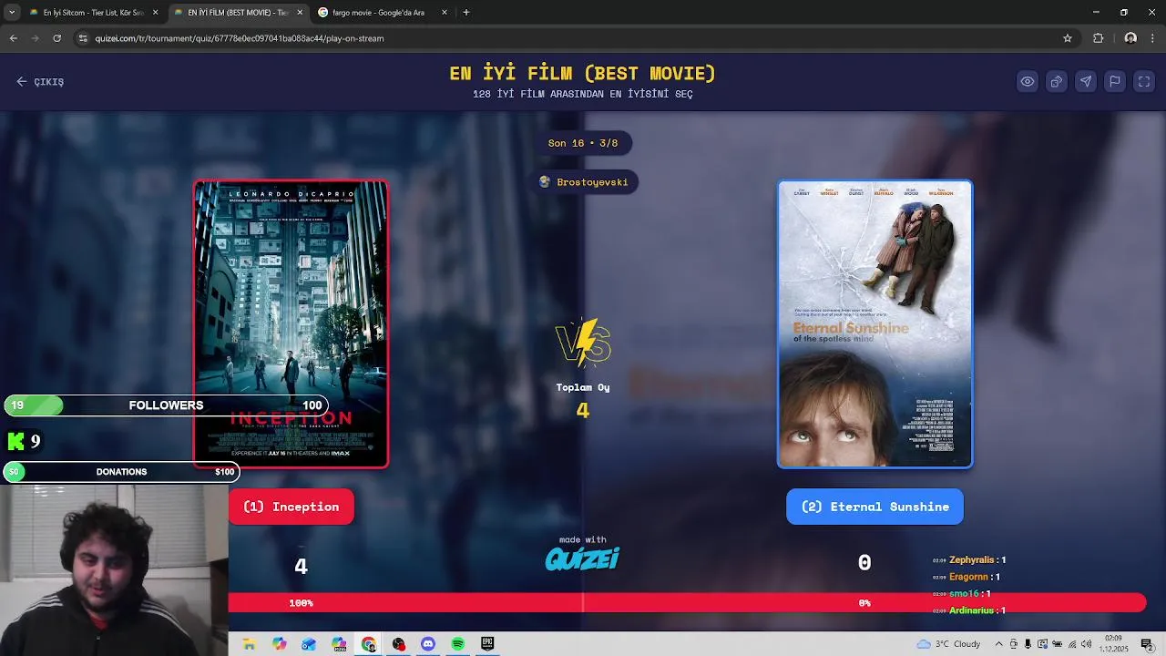This screenshot has width=1166, height=656.
Task: Open the Chrome three-dot menu
Action: [x=1153, y=38]
